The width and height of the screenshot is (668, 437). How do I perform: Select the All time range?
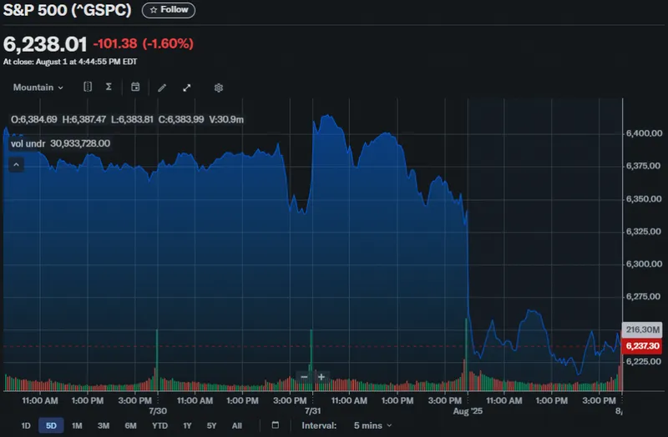[x=237, y=425]
